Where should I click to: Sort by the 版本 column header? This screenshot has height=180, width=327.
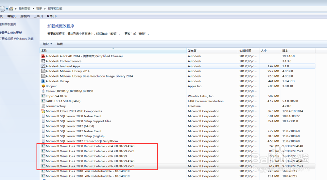pyautogui.click(x=298, y=51)
